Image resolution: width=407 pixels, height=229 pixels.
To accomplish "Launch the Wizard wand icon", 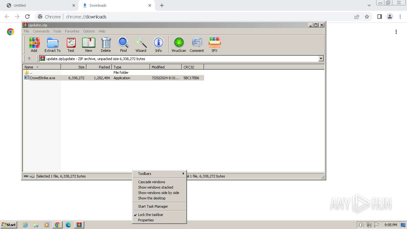I will [x=141, y=45].
